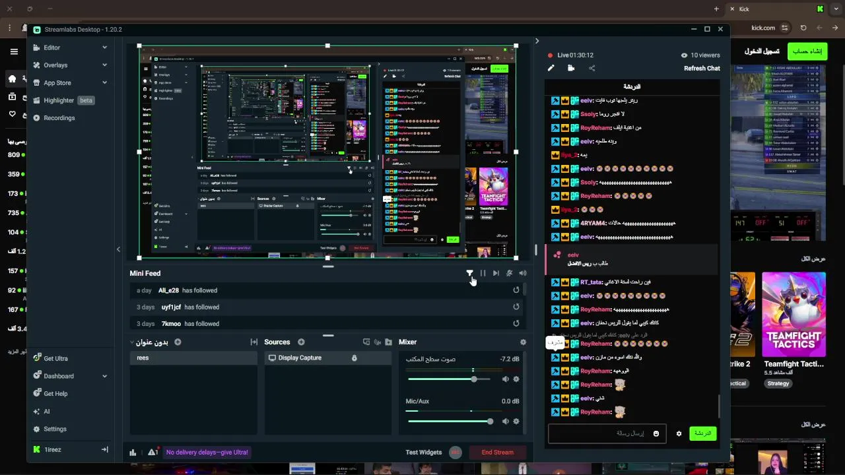Open Overlays in sidebar
Viewport: 845px width, 475px height.
coord(55,65)
